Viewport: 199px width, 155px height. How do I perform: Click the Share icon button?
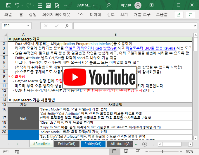[x=179, y=15]
